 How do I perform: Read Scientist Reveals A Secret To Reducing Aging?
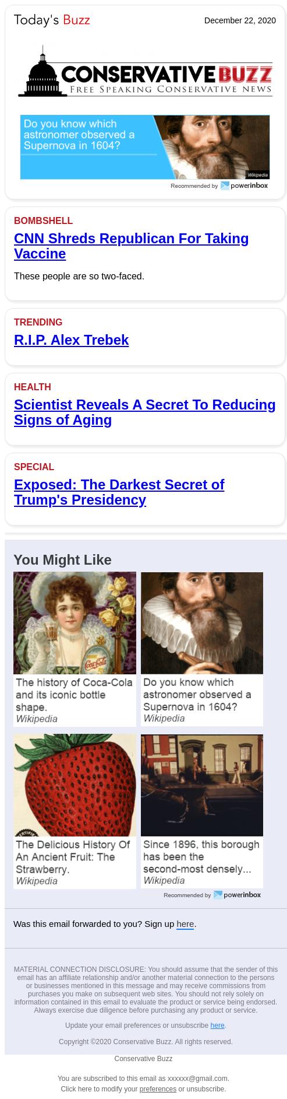pos(144,412)
